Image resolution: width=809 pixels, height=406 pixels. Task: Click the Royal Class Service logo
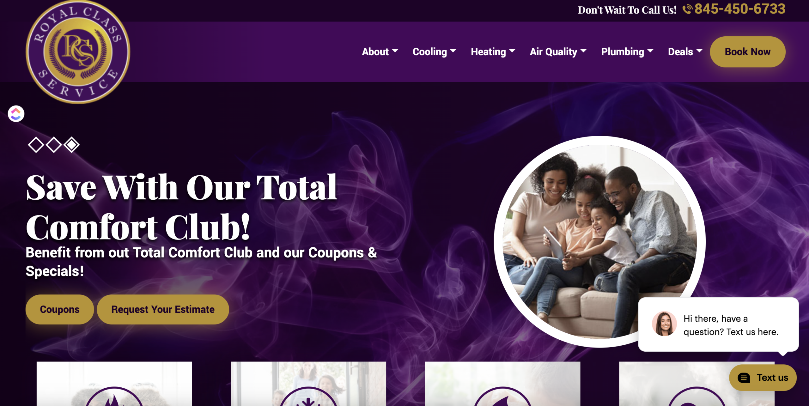(x=78, y=52)
